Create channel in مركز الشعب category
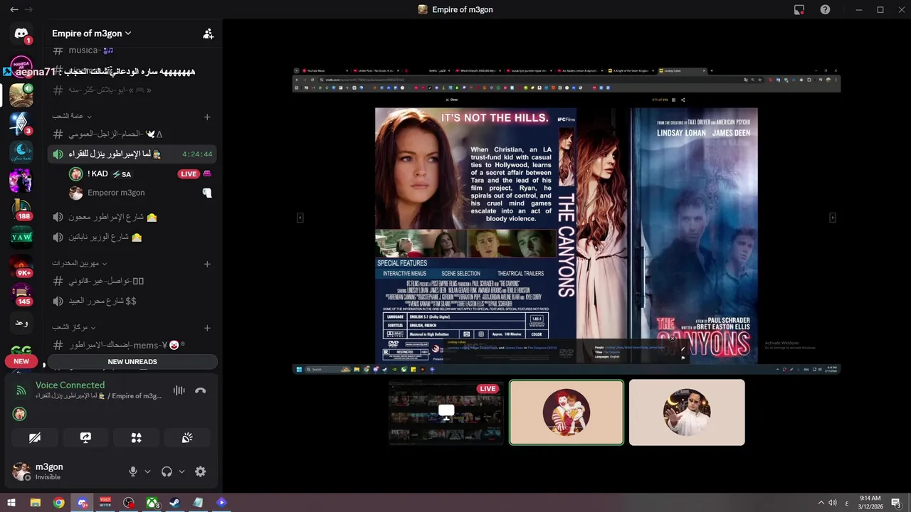The image size is (911, 512). pyautogui.click(x=207, y=328)
